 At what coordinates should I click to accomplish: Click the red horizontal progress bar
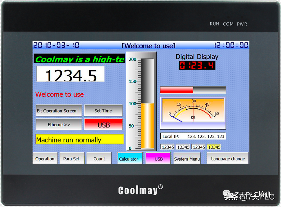point(193,90)
